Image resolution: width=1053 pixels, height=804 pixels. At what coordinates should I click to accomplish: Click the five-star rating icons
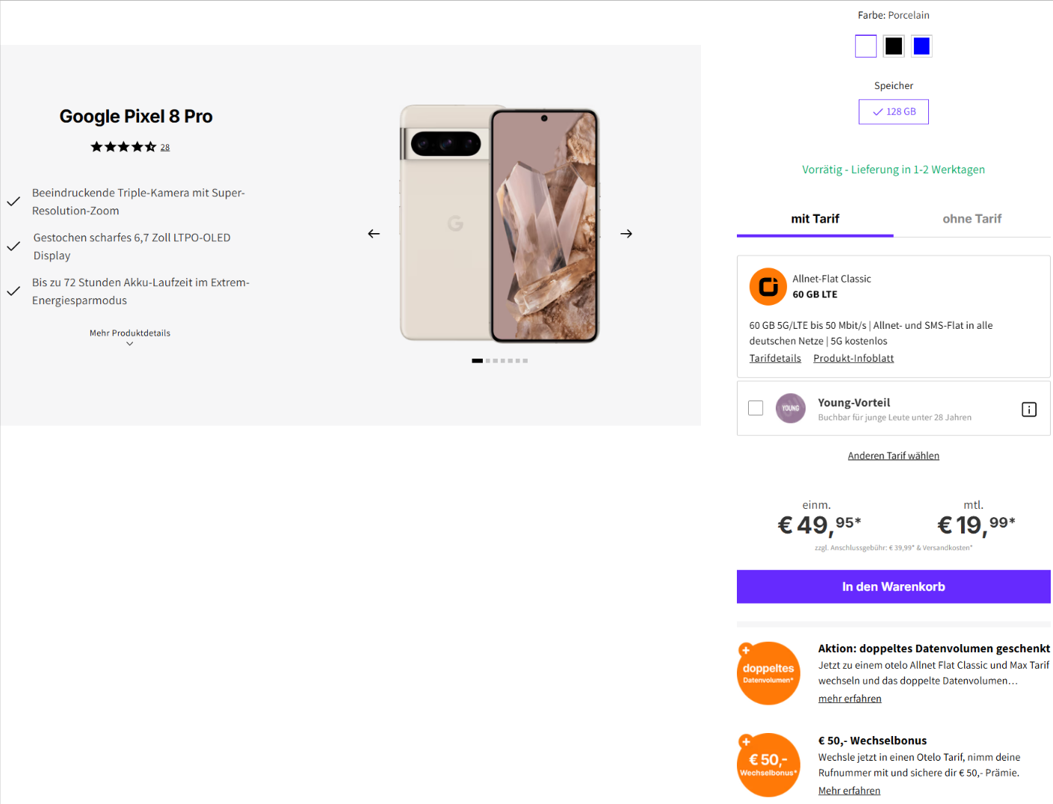tap(123, 147)
